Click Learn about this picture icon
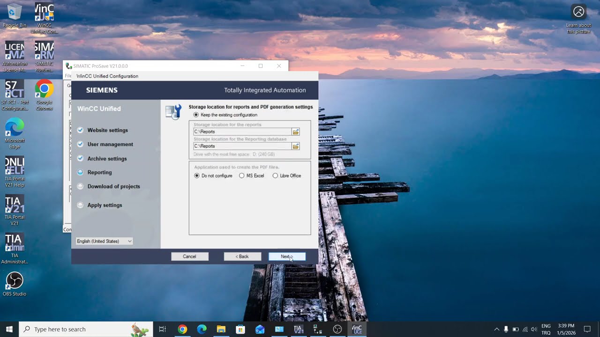This screenshot has width=600, height=337. click(579, 19)
